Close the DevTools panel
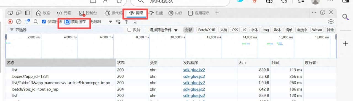Screen dimensions: 353x101 pyautogui.click(x=331, y=12)
